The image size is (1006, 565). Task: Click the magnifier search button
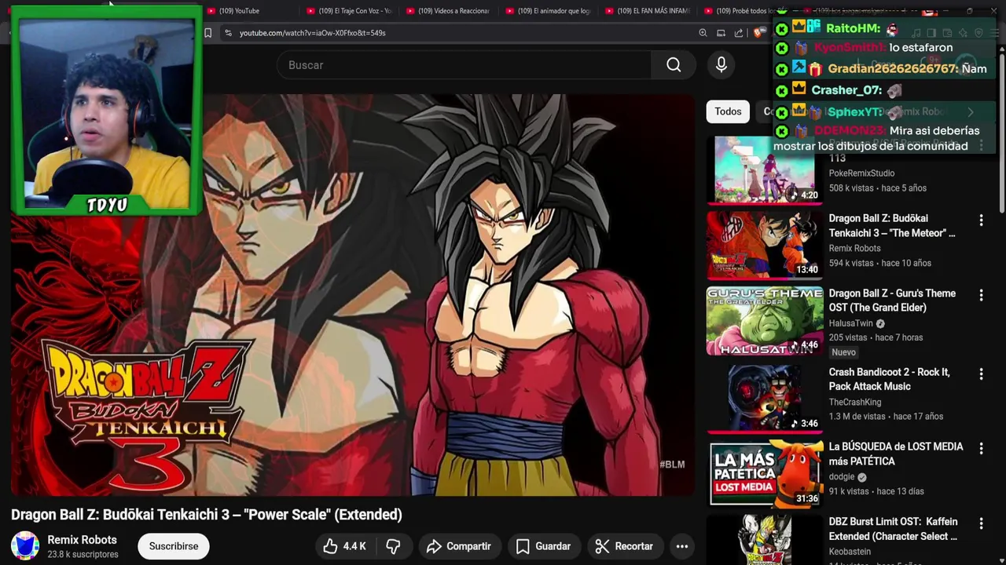674,65
